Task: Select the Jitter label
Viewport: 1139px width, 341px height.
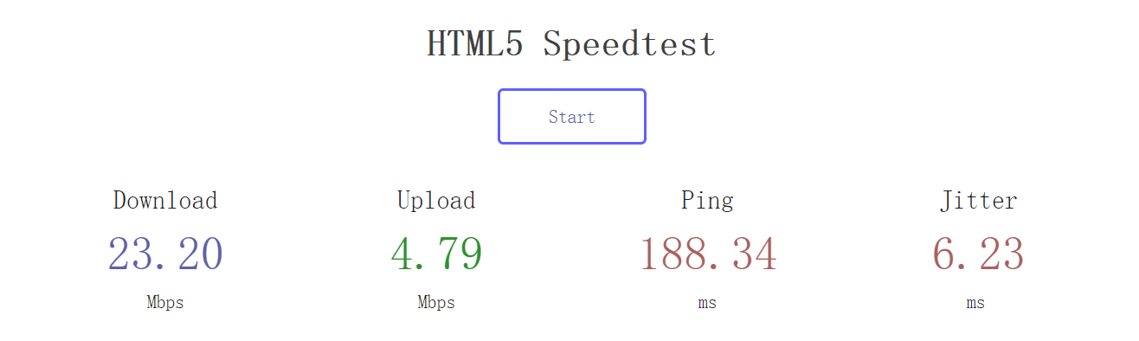Action: tap(978, 201)
